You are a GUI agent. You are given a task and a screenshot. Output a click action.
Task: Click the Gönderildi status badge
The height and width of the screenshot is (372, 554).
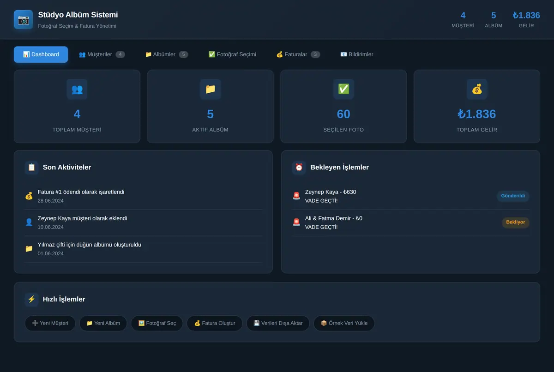(x=513, y=196)
